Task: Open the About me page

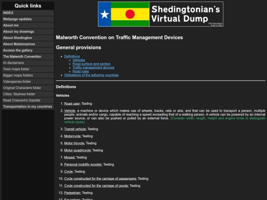Action: [28, 25]
